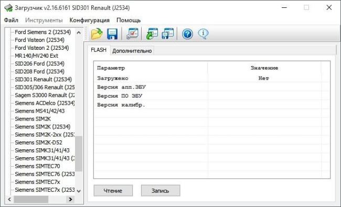Click the list scroll up arrow

tap(79, 32)
